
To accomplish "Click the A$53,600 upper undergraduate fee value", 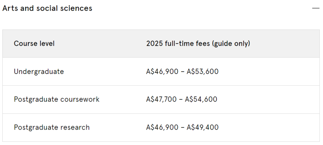I will pos(203,72).
